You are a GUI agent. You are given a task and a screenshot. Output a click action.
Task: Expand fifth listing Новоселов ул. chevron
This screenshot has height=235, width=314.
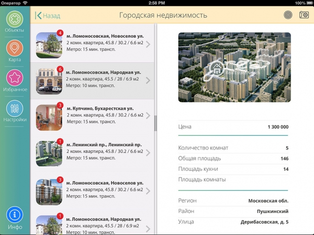coord(148,191)
